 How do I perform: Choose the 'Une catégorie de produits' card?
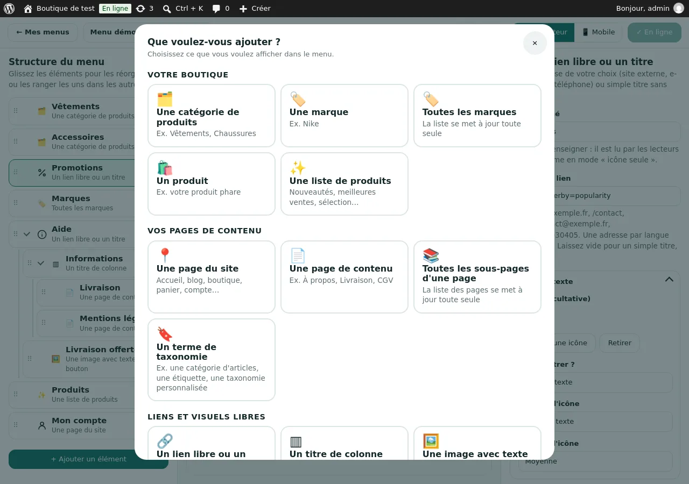[212, 116]
